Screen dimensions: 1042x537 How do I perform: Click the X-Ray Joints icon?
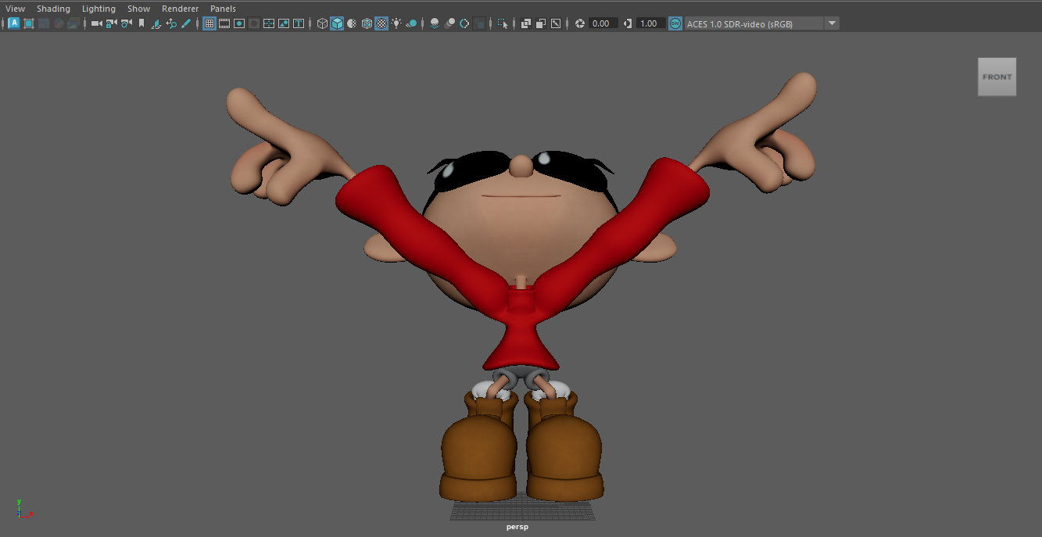click(556, 23)
